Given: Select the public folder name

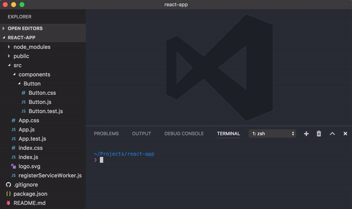Looking at the screenshot, I should tap(21, 56).
